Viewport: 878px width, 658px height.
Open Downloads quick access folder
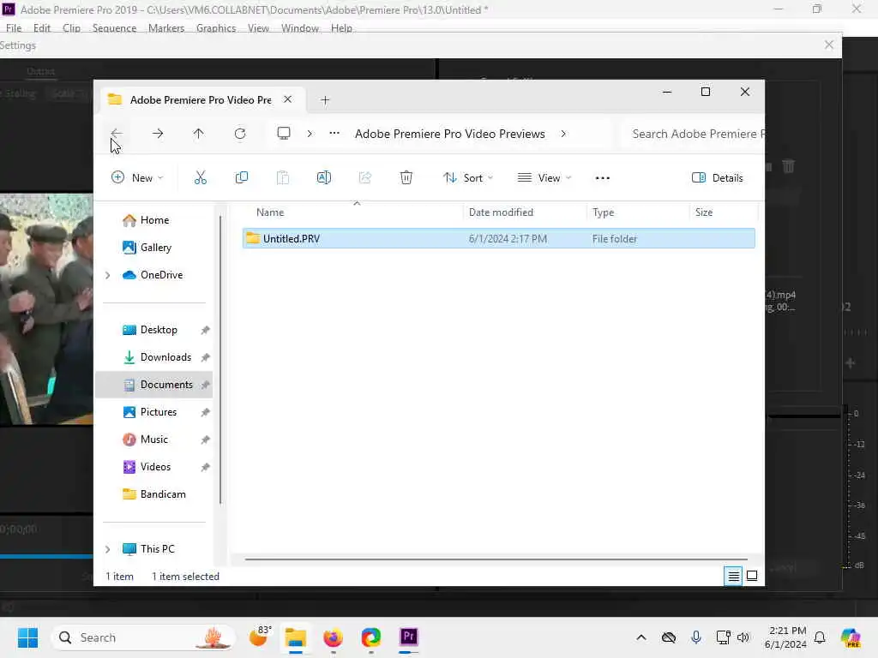click(x=157, y=357)
